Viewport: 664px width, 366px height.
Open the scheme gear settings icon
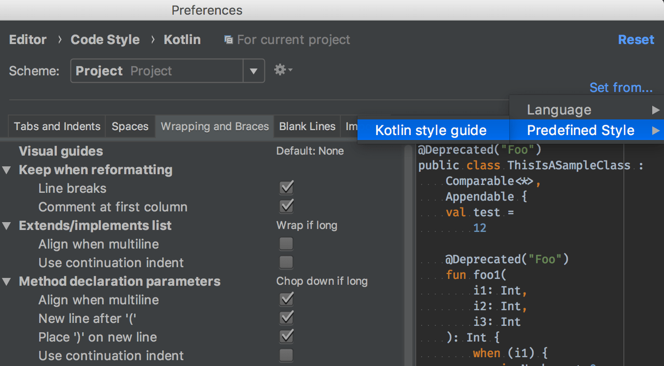coord(283,70)
